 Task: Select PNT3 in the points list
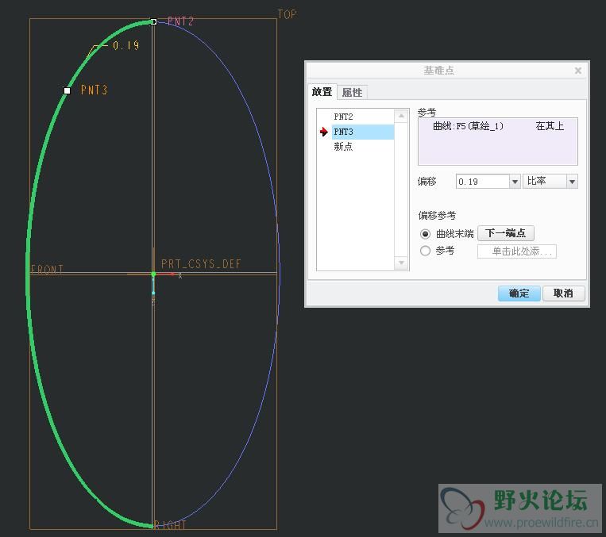[x=362, y=132]
